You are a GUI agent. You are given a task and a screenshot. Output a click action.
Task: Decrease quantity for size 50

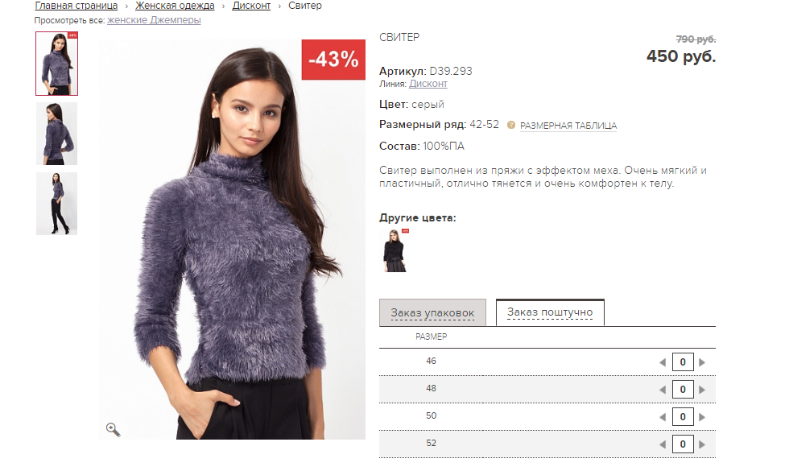663,417
